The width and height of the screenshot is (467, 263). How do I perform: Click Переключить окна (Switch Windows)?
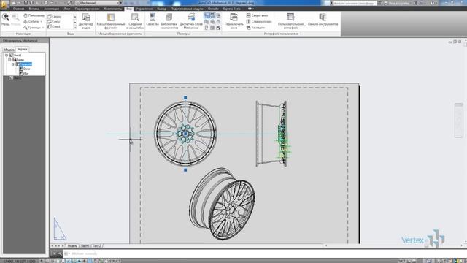pos(233,21)
